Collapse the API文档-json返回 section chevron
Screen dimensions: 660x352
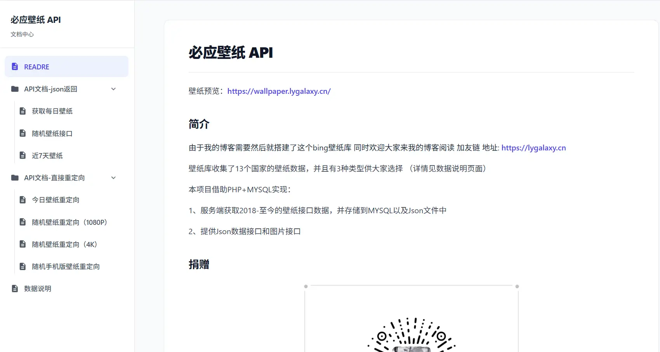(x=113, y=89)
